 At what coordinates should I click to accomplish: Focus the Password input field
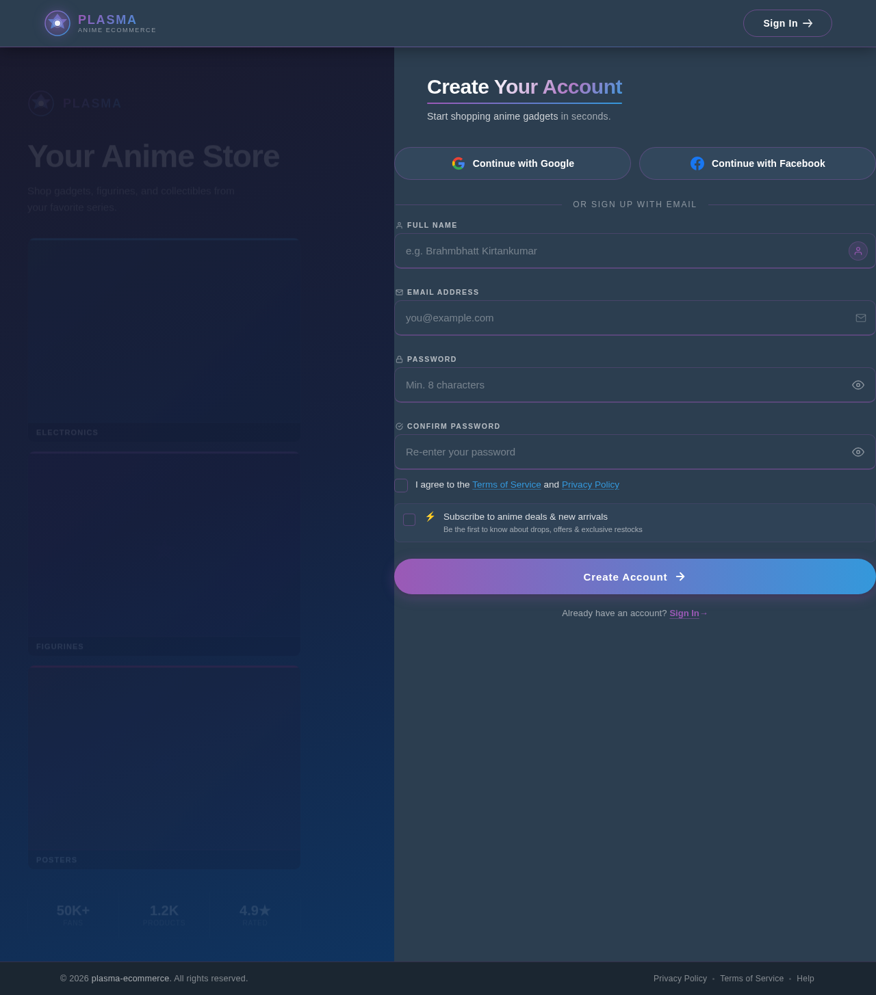(635, 385)
